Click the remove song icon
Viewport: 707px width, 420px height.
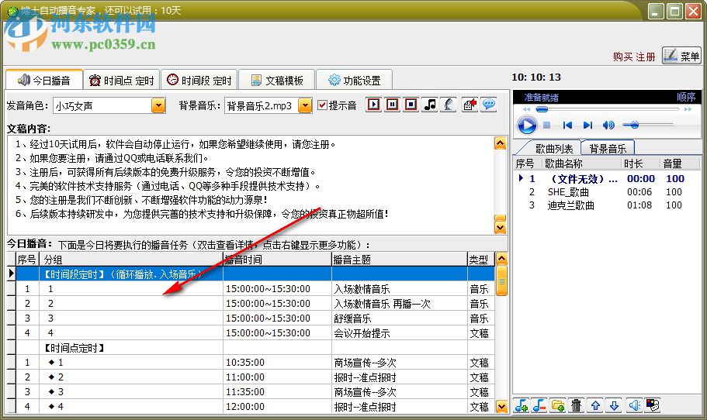[539, 405]
